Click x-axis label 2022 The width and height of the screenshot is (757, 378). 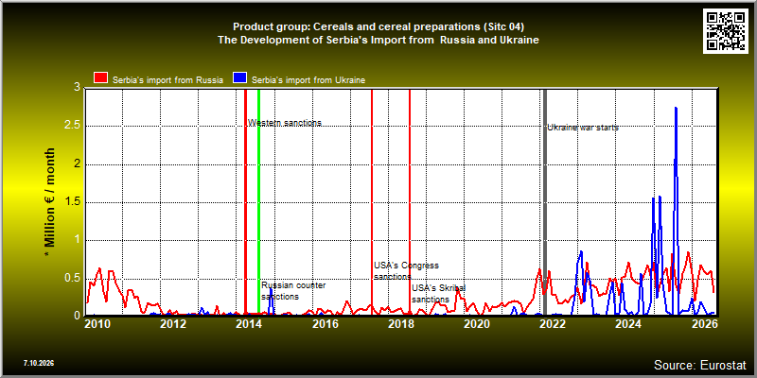[x=552, y=323]
